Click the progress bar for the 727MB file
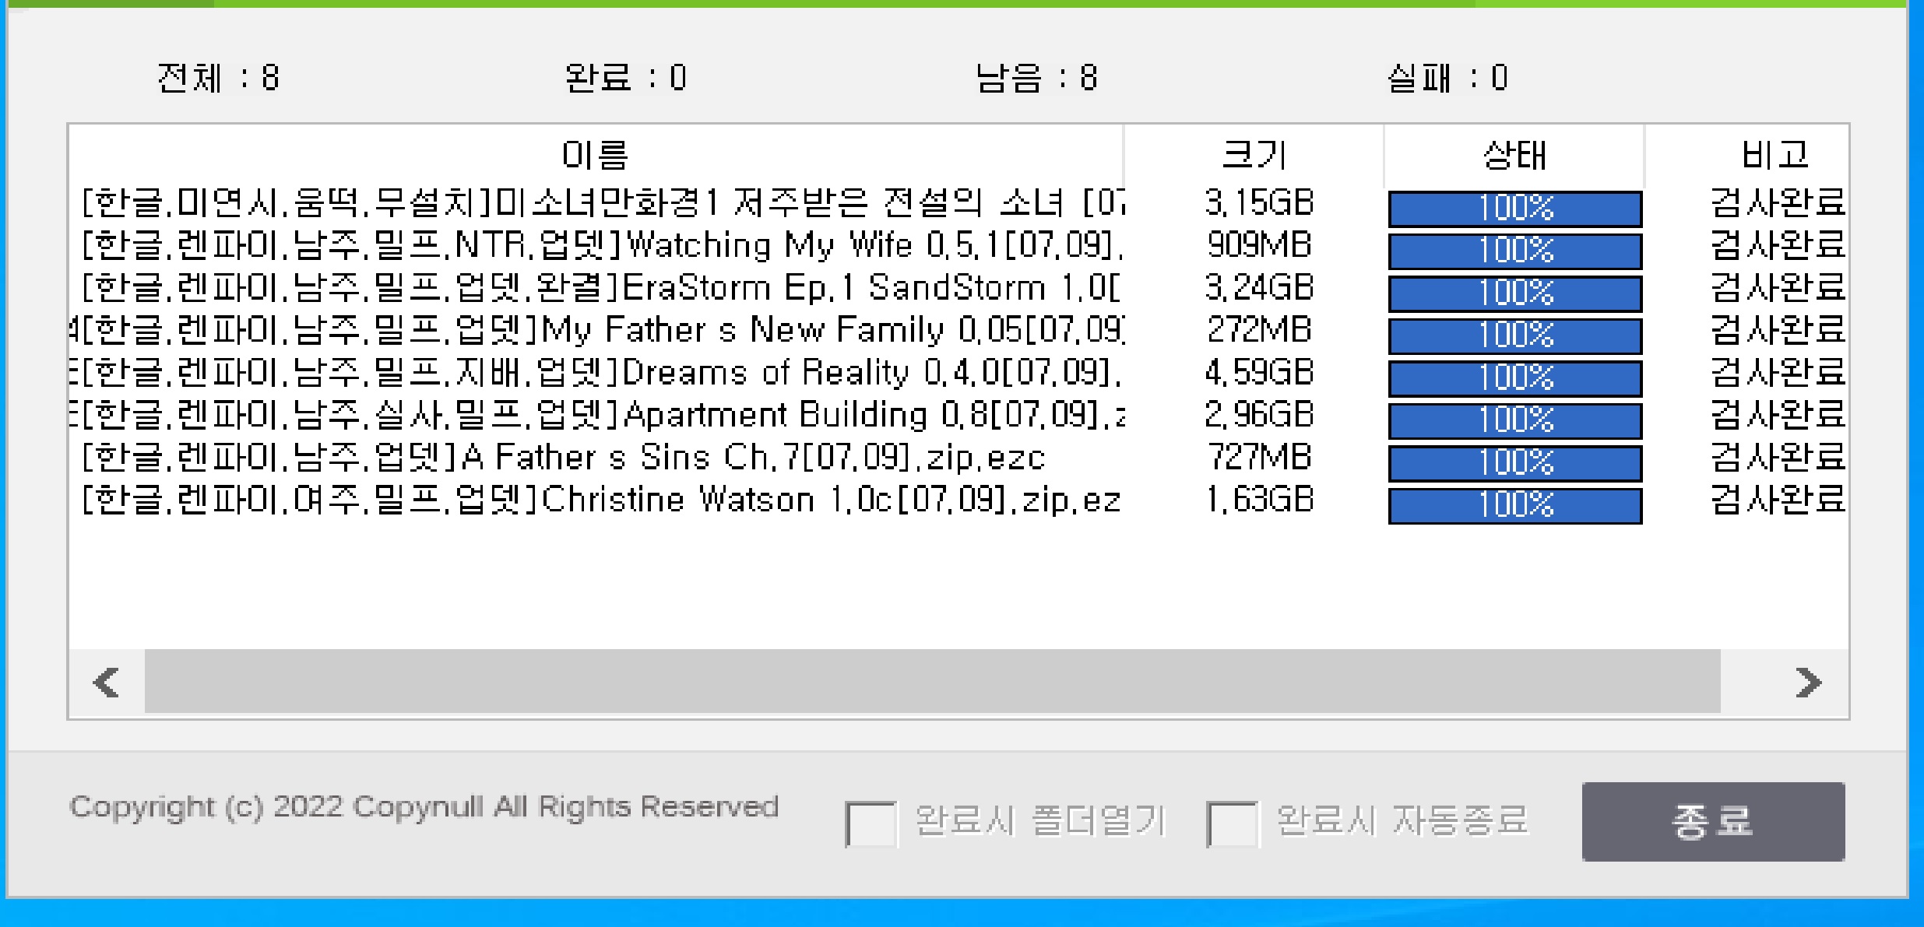Viewport: 1924px width, 927px height. tap(1514, 463)
